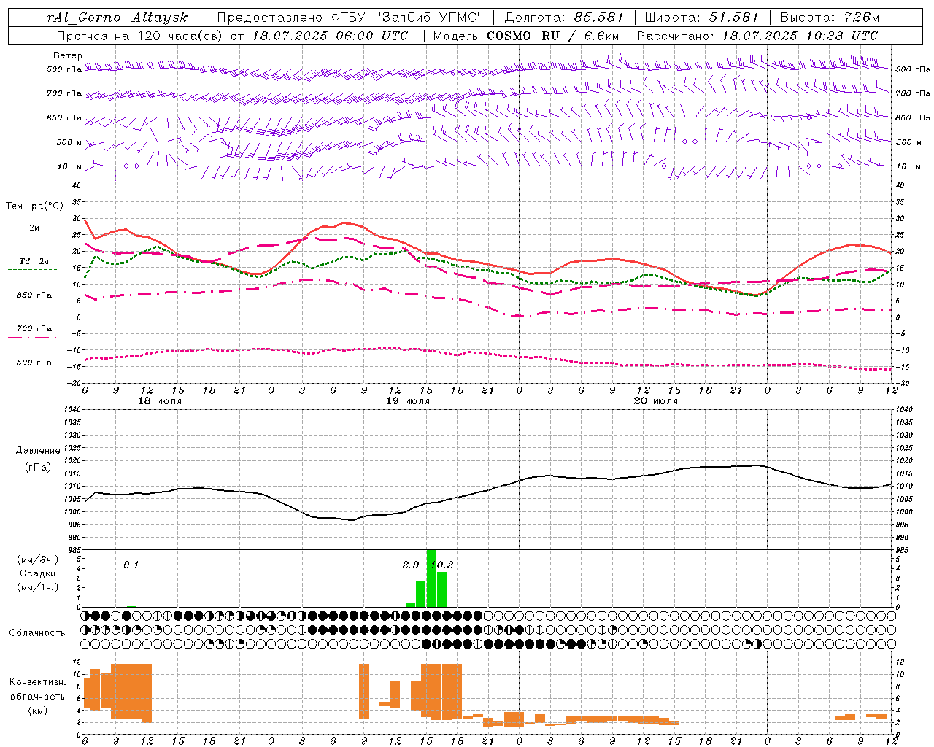Click the Ветер wind panel label
Viewport: 934px width, 747px height.
click(68, 55)
